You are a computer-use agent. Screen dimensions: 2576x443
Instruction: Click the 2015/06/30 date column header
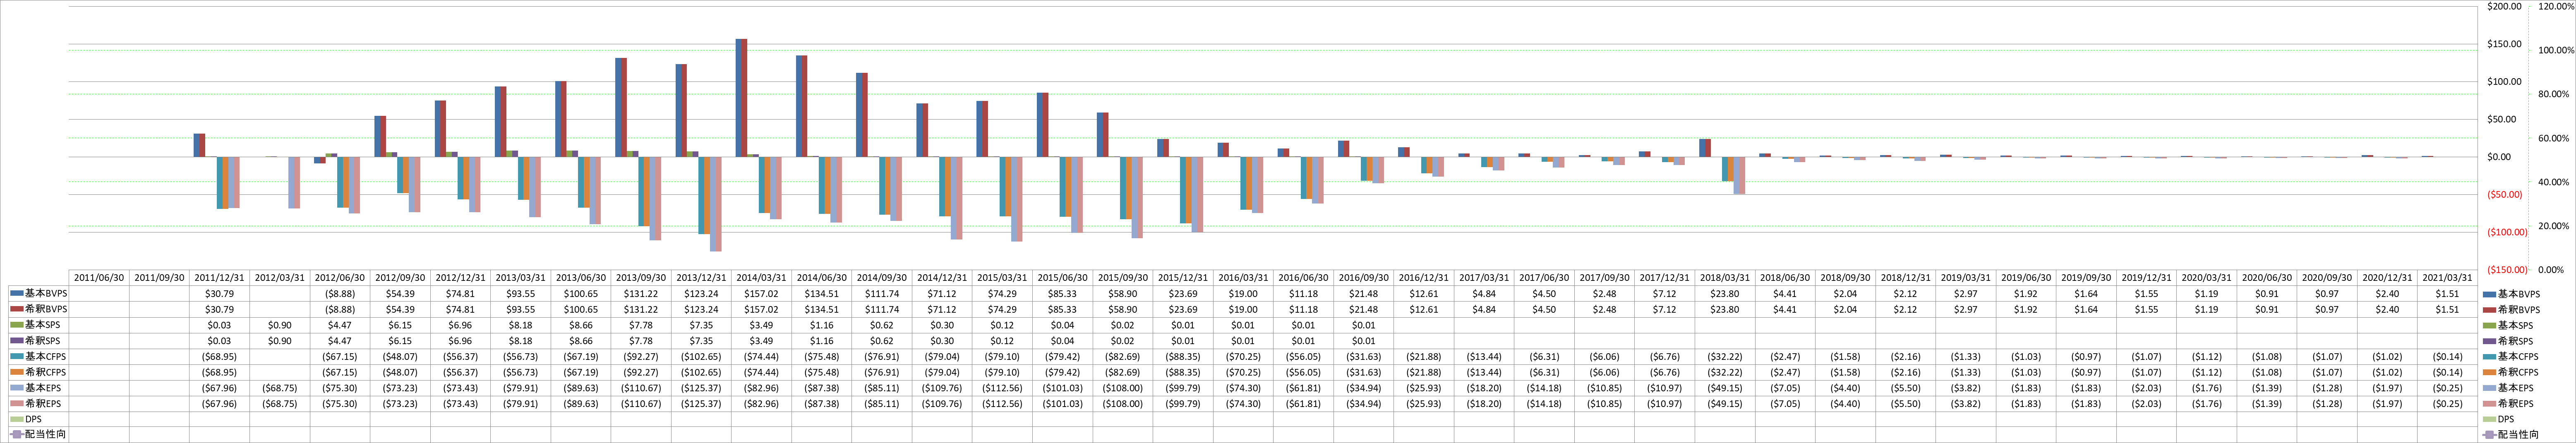pos(1063,278)
